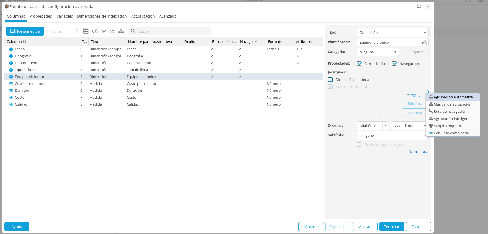This screenshot has width=488, height=234.
Task: Click the translation bubbles toolbar icon
Action: click(x=95, y=31)
